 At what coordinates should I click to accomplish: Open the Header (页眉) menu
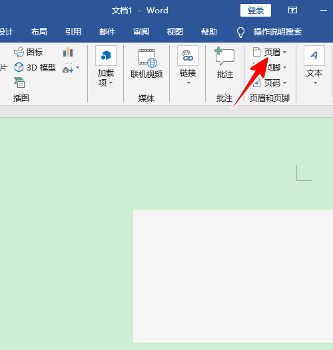[270, 52]
